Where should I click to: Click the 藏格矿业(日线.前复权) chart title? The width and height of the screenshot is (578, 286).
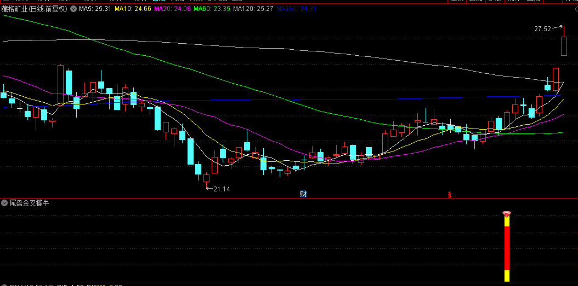[x=35, y=8]
